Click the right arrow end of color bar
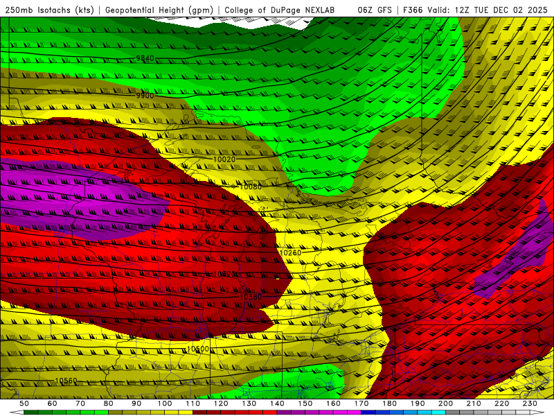The image size is (554, 416). click(x=537, y=413)
